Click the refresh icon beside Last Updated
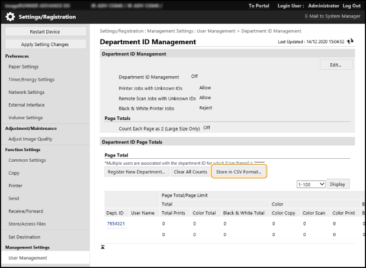The width and height of the screenshot is (366, 268). (x=351, y=42)
